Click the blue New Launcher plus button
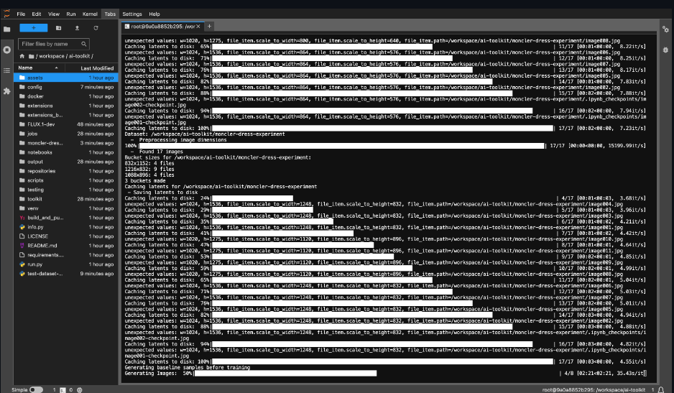Viewport: 674px width, 393px height. click(34, 28)
